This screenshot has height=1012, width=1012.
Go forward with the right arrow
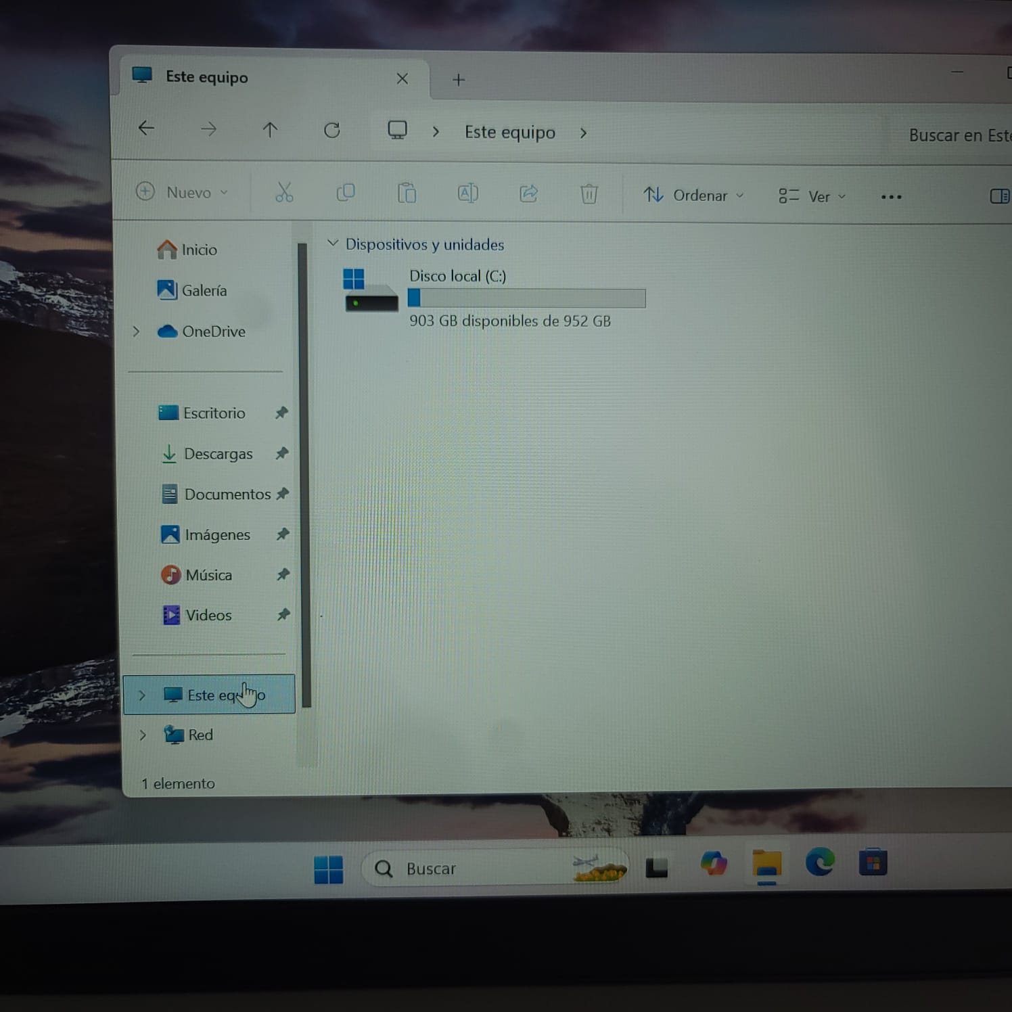pyautogui.click(x=208, y=129)
